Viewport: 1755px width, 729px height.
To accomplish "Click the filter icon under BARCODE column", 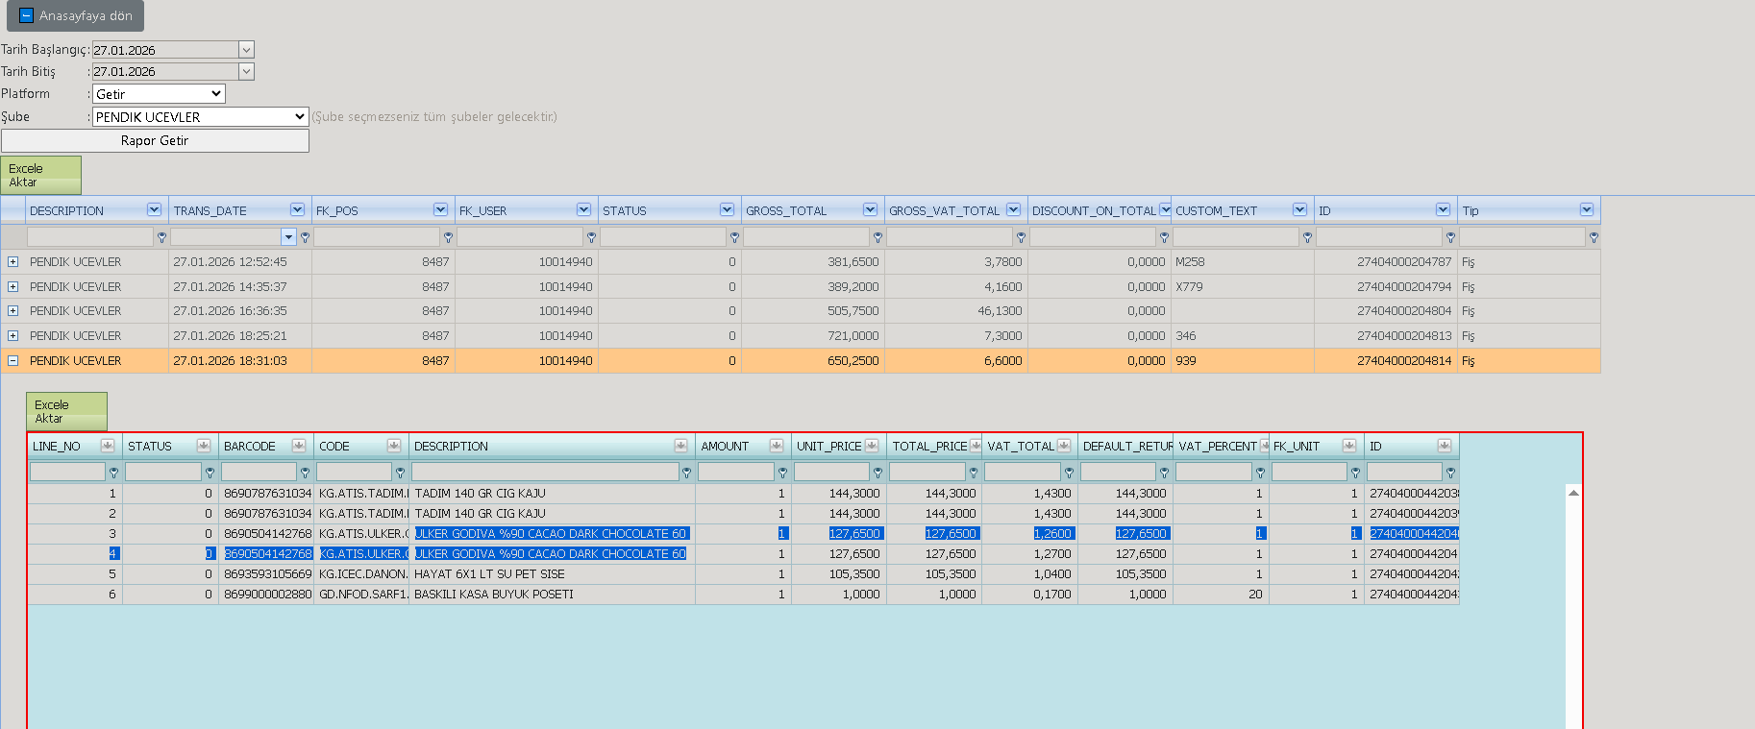I will pyautogui.click(x=305, y=473).
